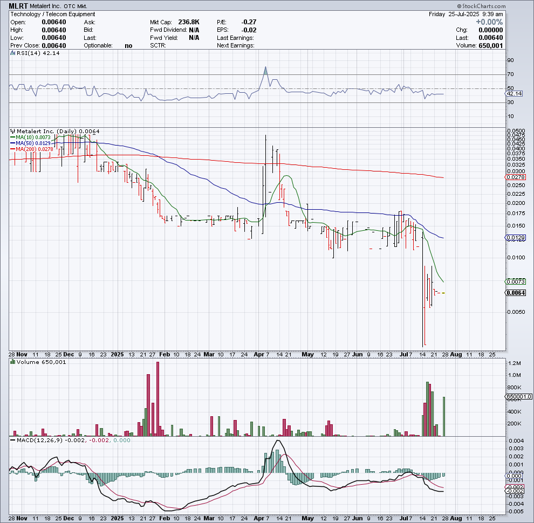Click the Optionable value 'no'
The image size is (534, 523).
click(x=128, y=46)
